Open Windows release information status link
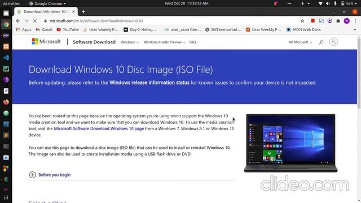The width and height of the screenshot is (361, 203). [149, 83]
